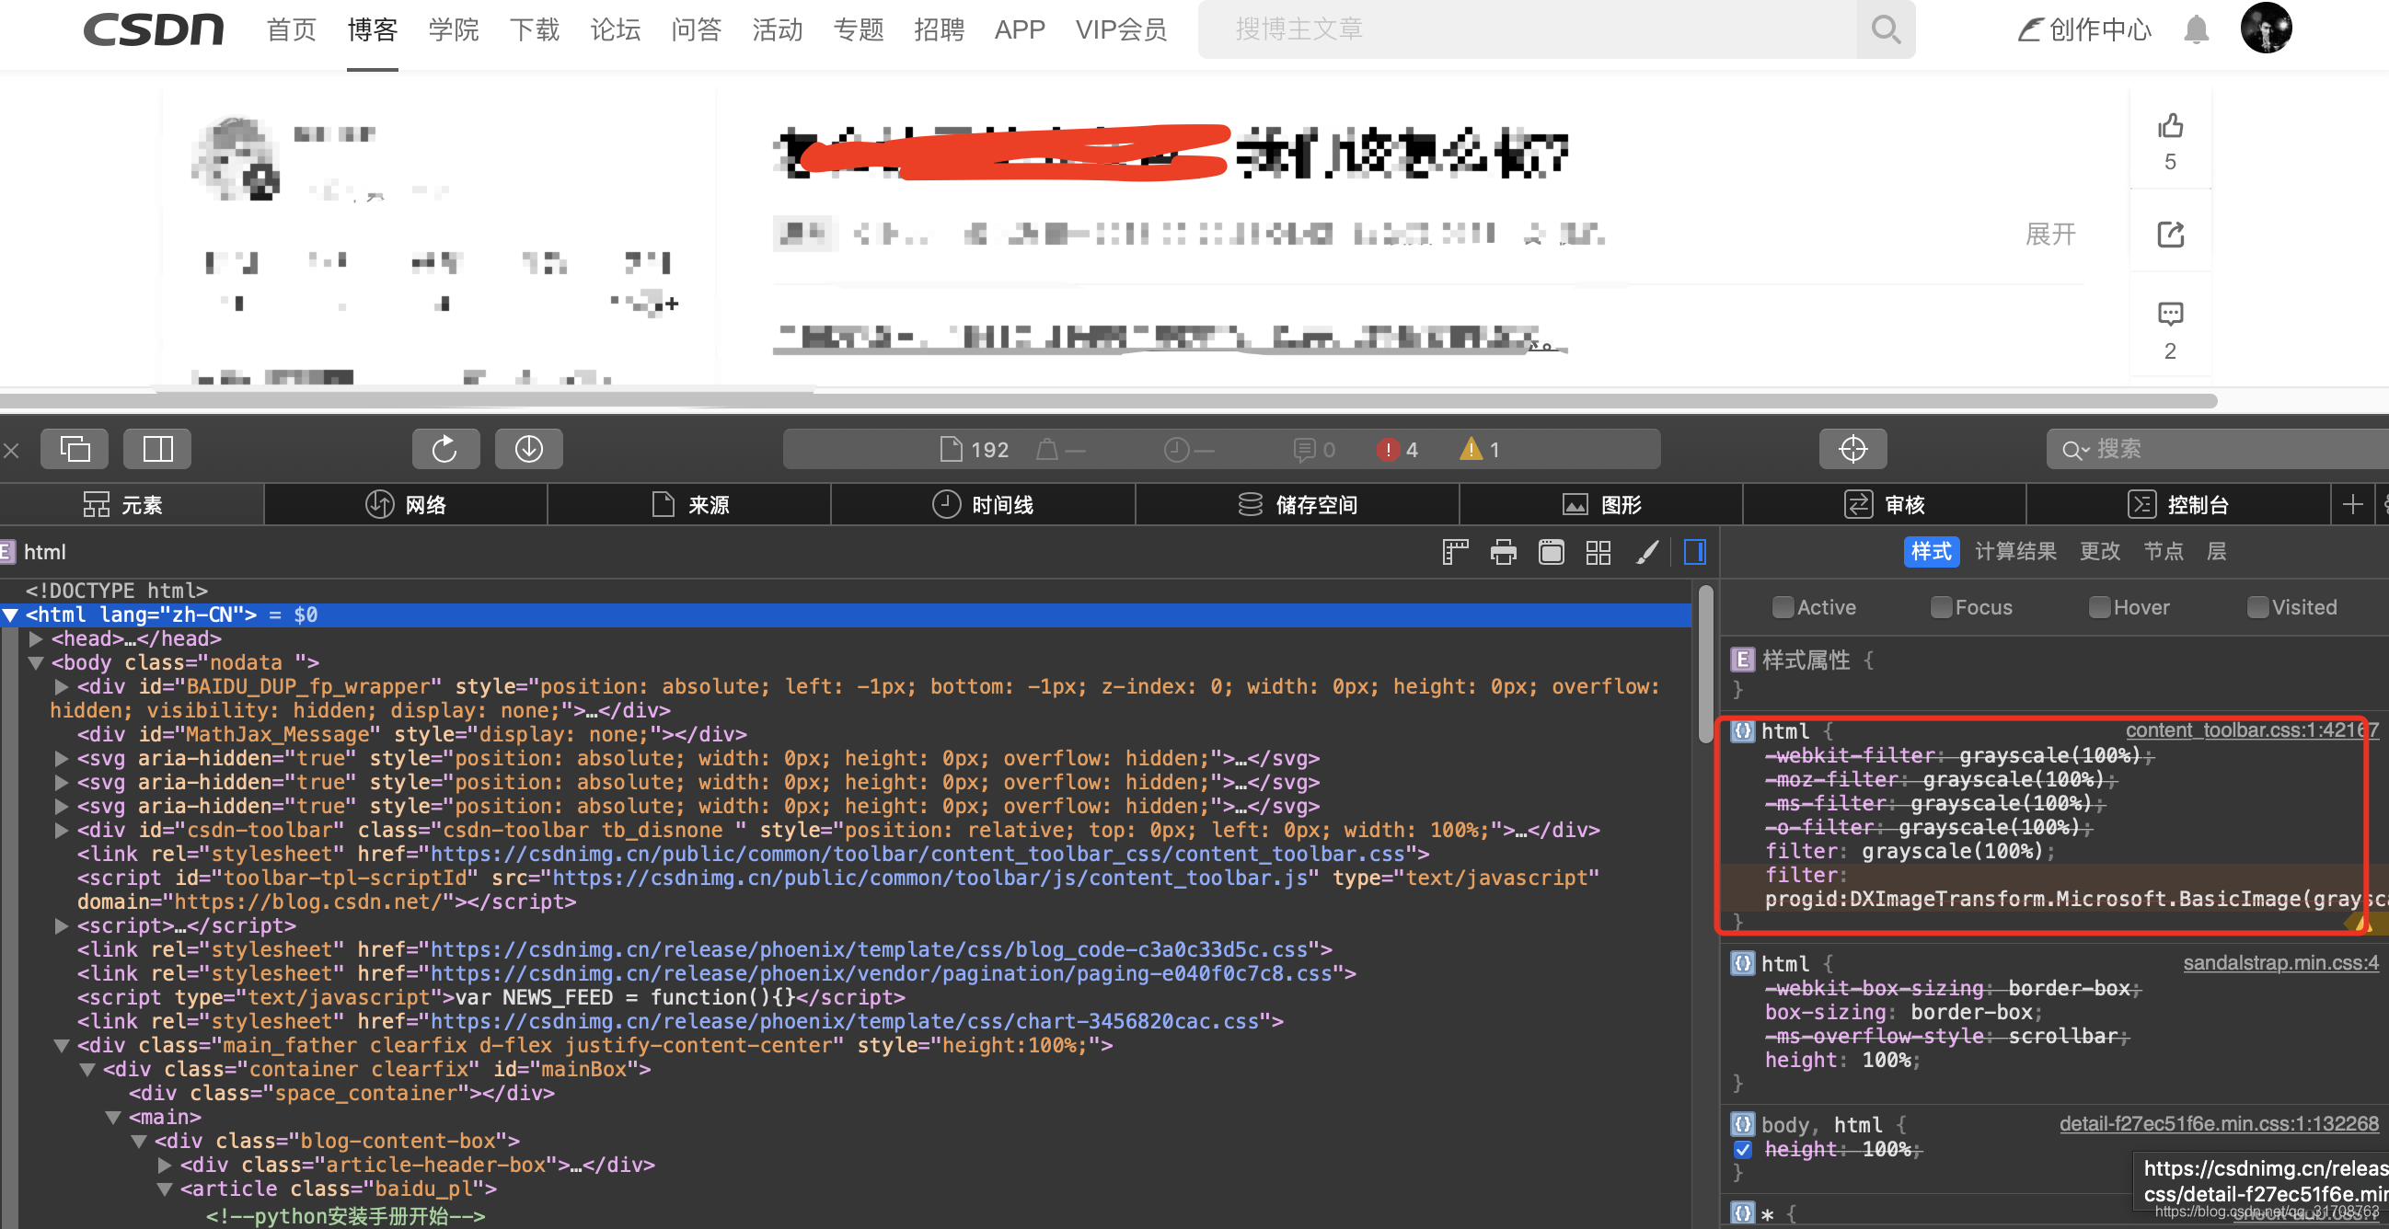Switch to the 审核 Audit tab
2389x1229 pixels.
coord(1885,504)
